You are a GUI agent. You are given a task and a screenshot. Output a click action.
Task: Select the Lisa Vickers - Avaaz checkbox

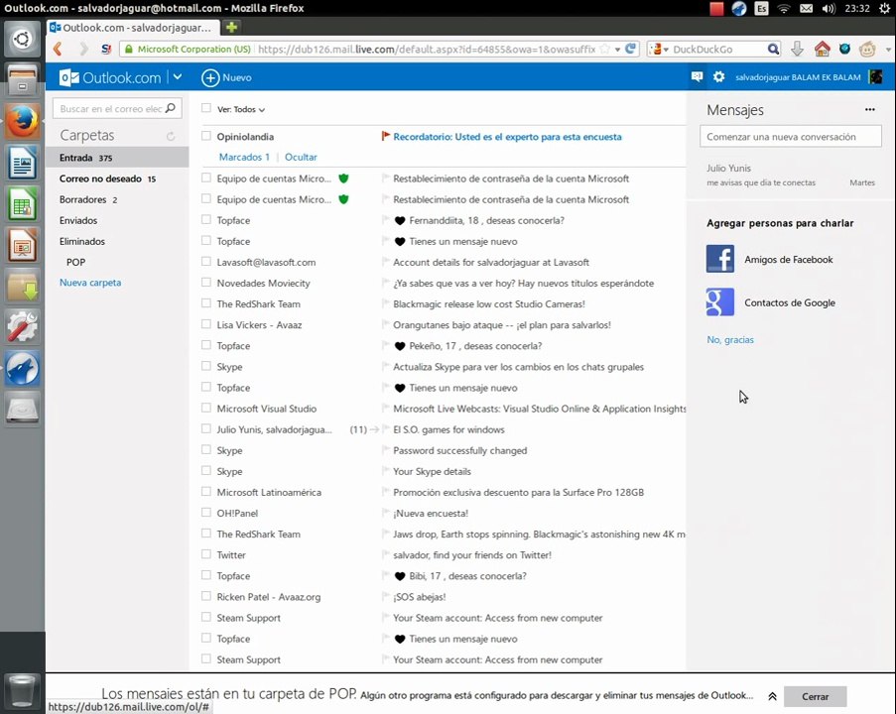(206, 324)
